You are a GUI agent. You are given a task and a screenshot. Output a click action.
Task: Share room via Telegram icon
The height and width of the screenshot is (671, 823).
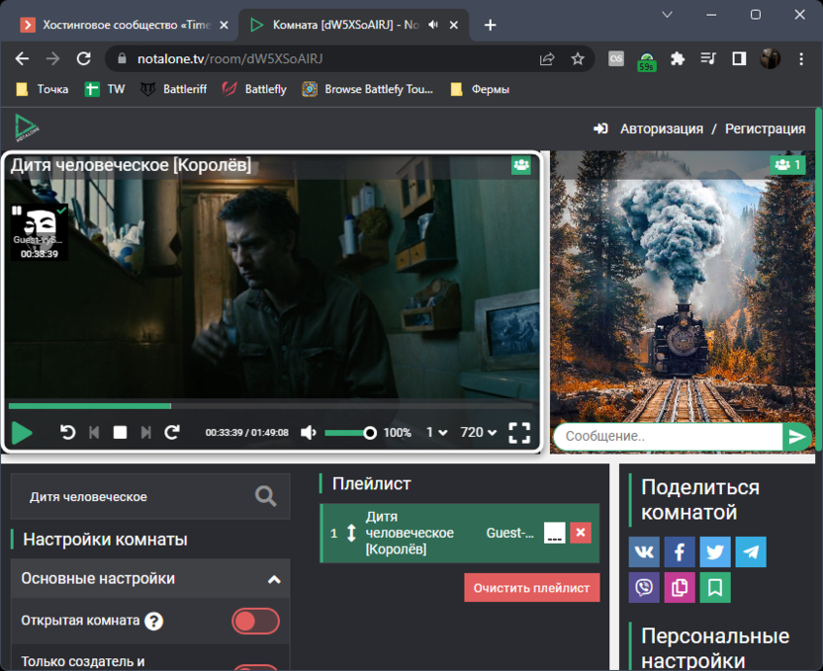[751, 551]
